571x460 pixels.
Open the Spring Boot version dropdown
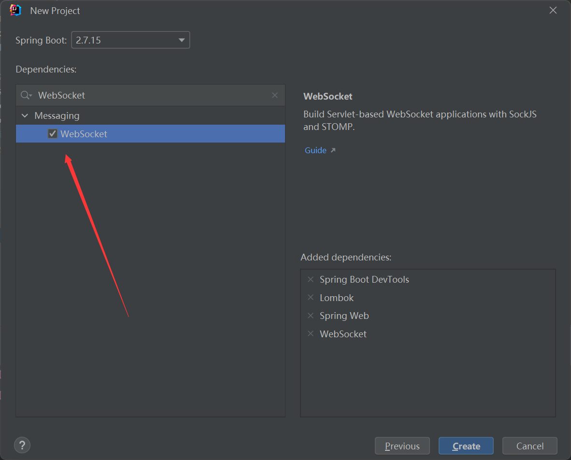[130, 40]
